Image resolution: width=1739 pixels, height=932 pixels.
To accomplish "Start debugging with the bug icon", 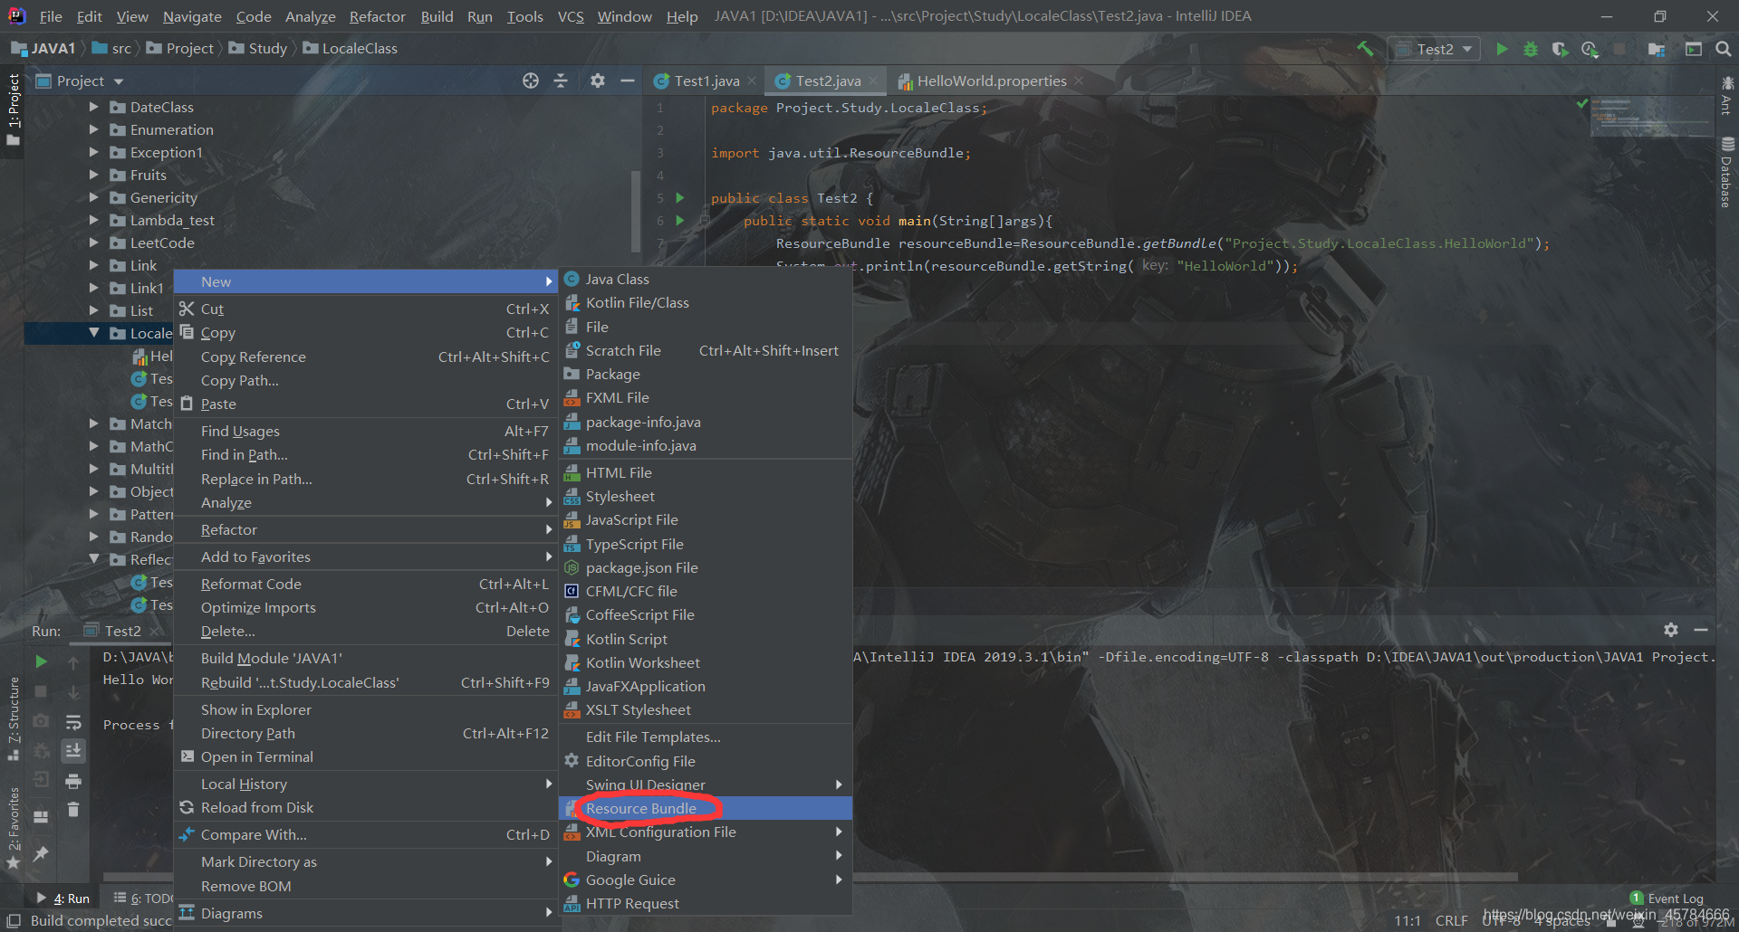I will [x=1531, y=49].
